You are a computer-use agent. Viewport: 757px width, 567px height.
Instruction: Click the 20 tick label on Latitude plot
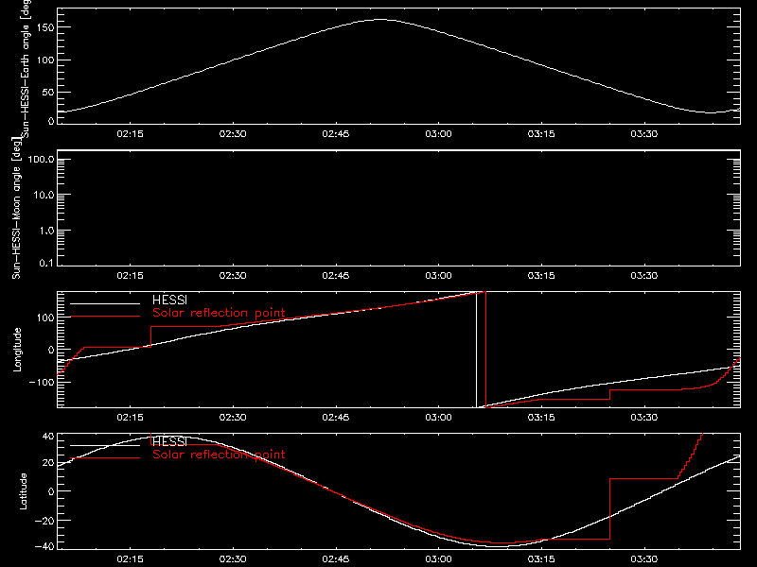point(48,463)
